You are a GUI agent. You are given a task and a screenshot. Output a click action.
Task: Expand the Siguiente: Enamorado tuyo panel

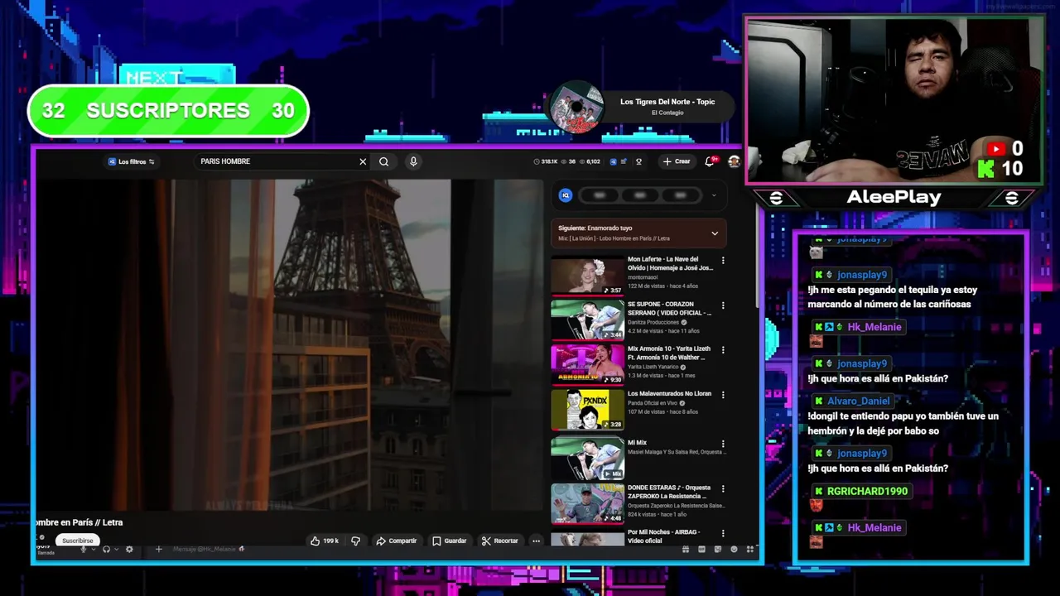[638, 233]
